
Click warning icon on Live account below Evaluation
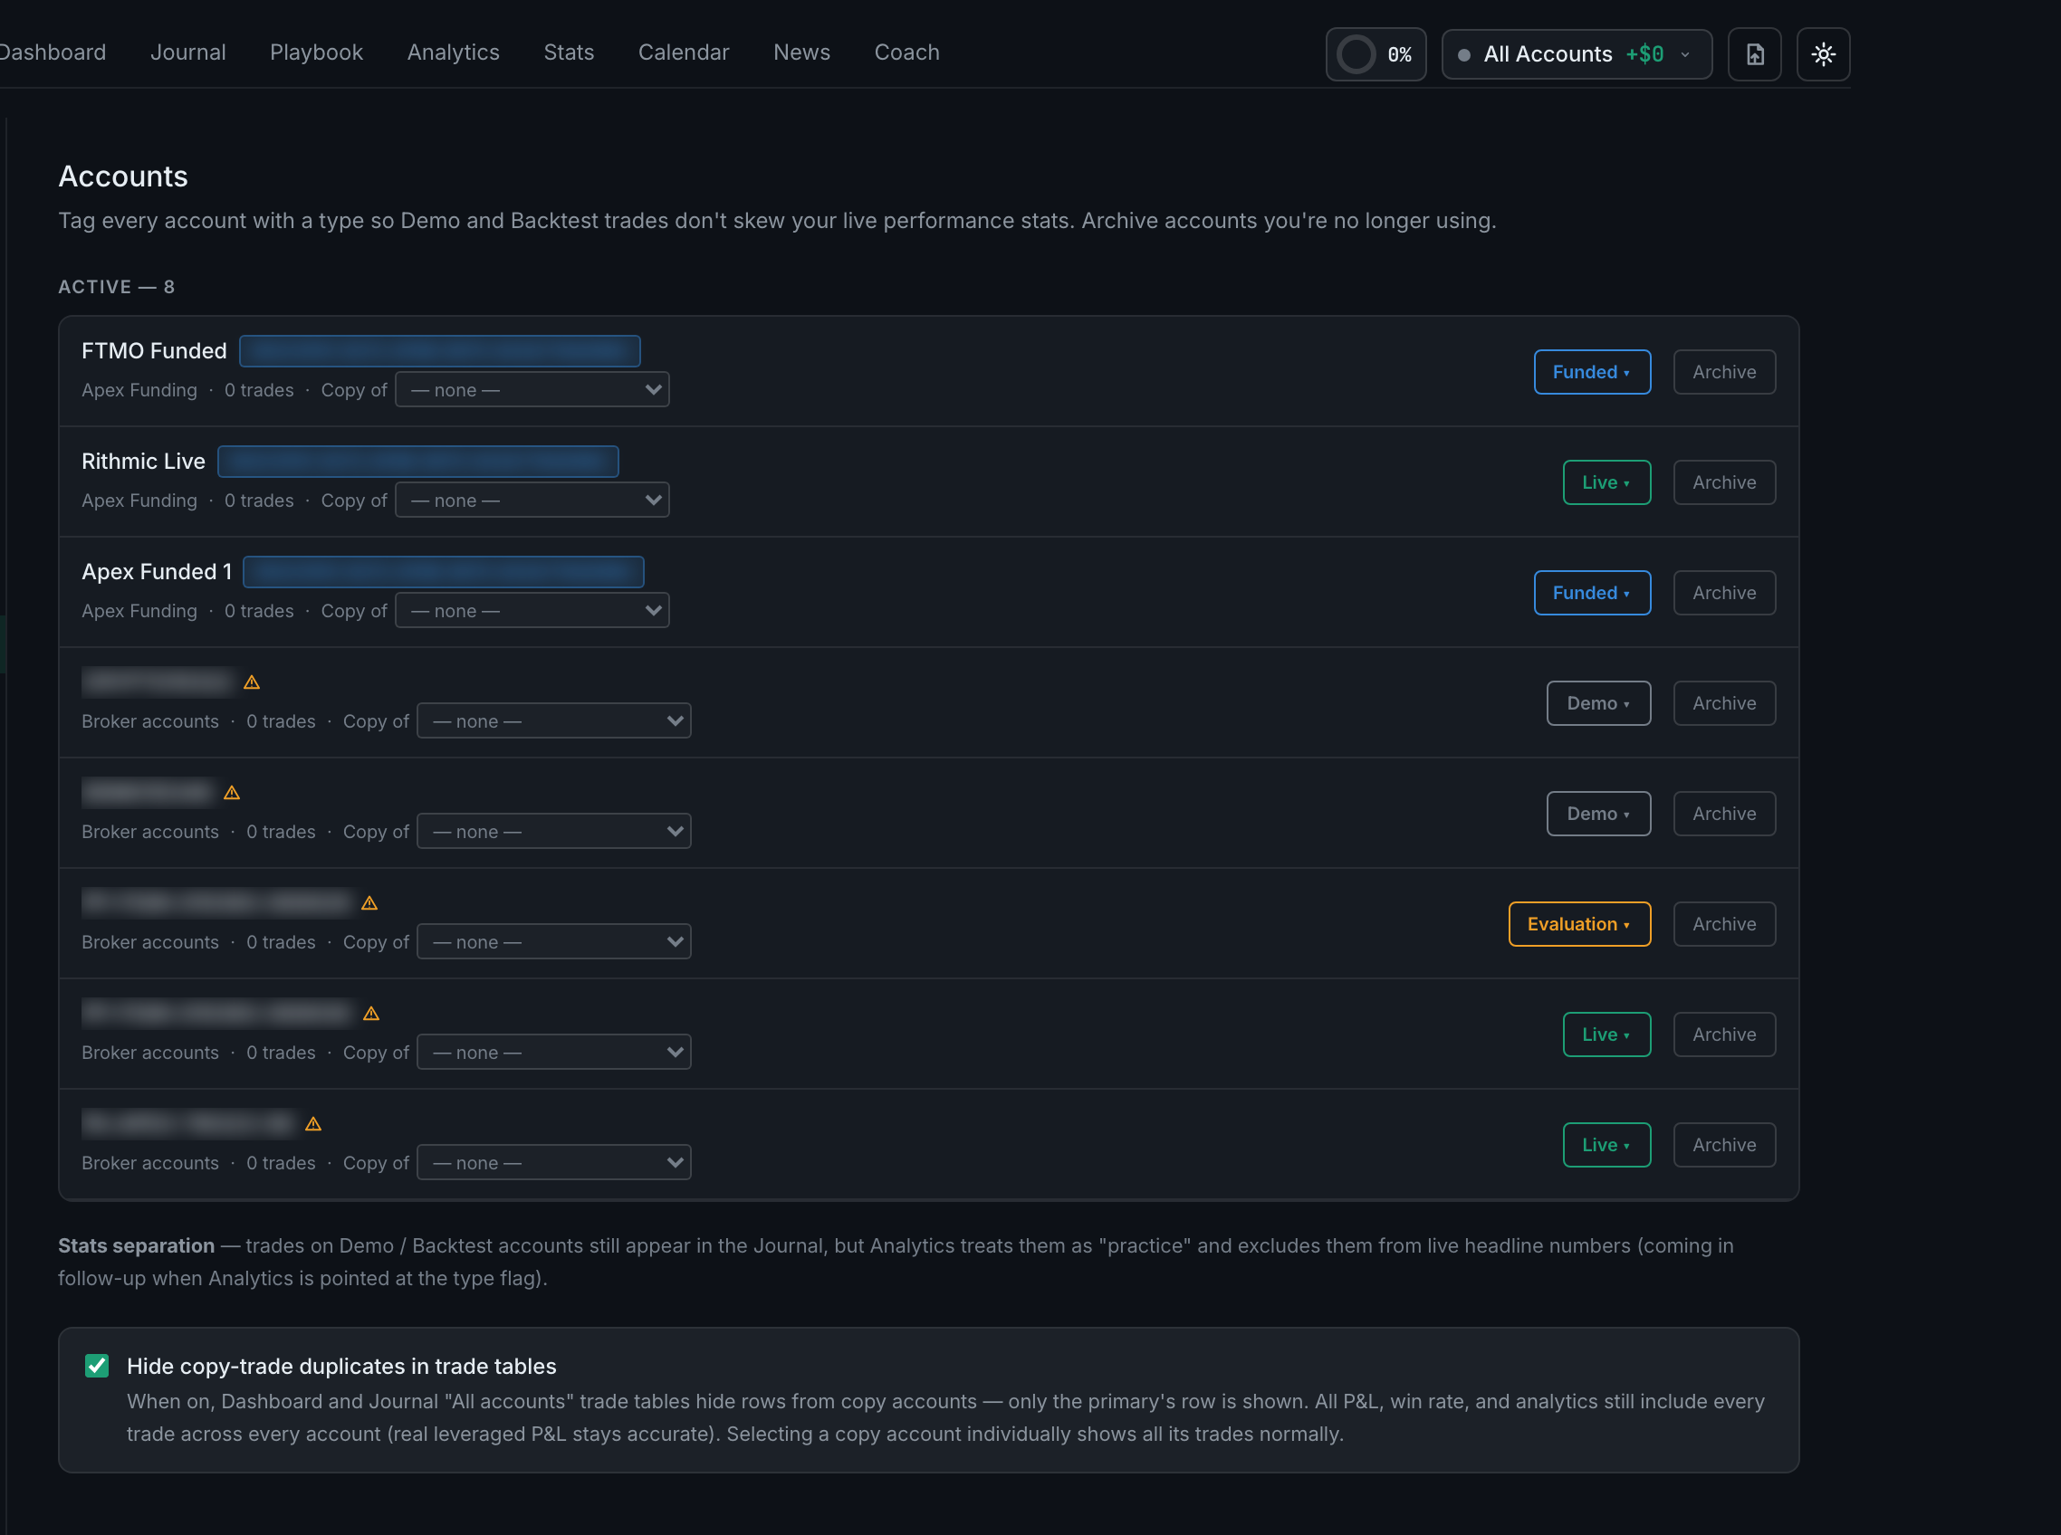371,1014
